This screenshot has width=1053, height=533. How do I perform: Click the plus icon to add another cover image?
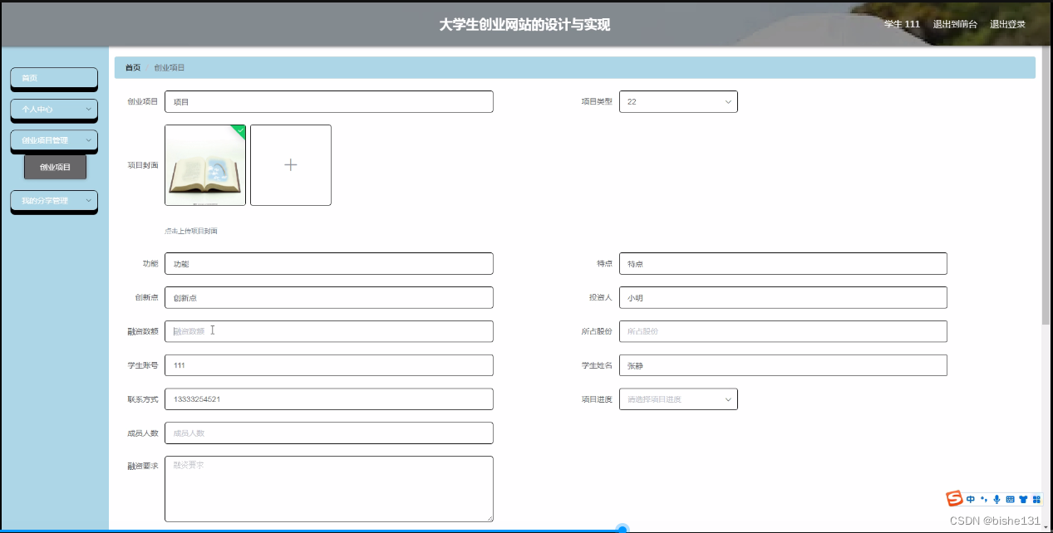[290, 164]
